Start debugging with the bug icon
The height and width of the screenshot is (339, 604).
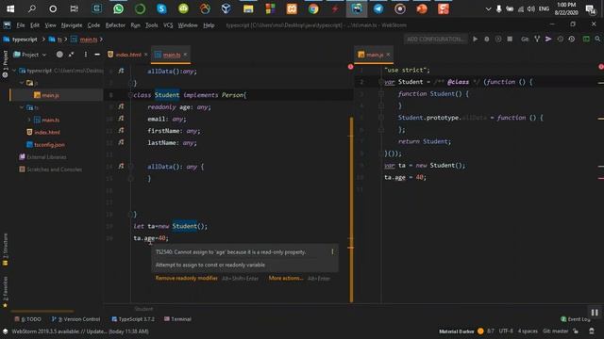[487, 40]
